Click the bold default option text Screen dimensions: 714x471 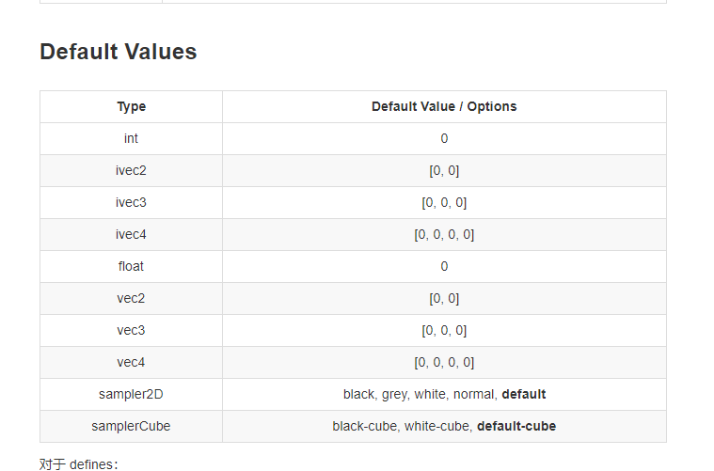524,394
